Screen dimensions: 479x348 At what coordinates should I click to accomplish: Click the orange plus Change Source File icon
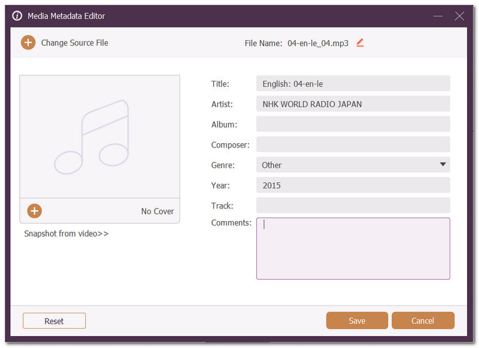click(x=28, y=43)
